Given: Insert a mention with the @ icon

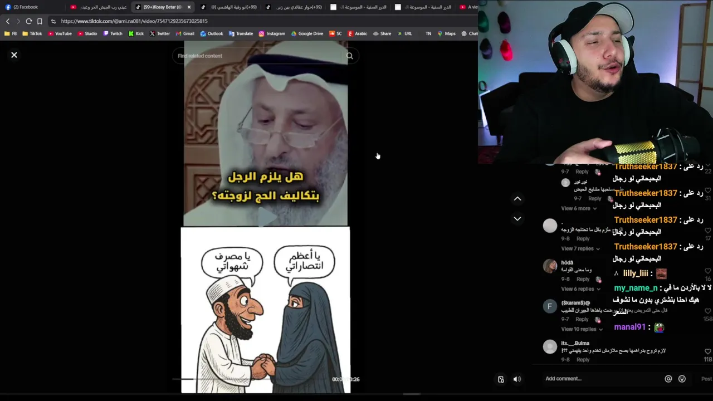Looking at the screenshot, I should pyautogui.click(x=668, y=379).
